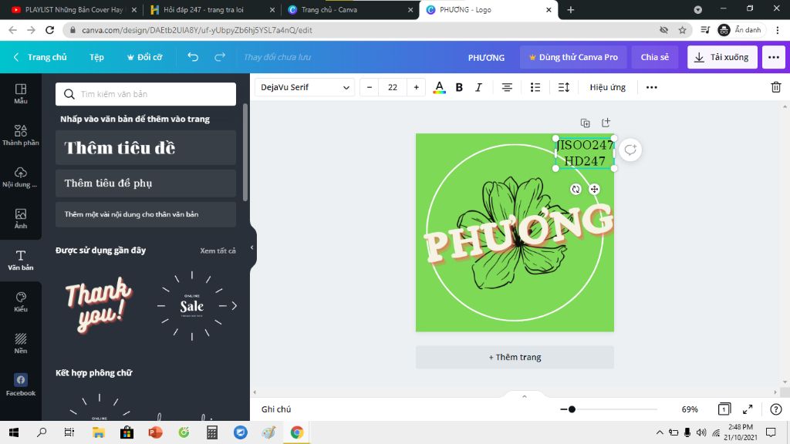Open the Kiểu styles panel
This screenshot has height=444, width=790.
tap(21, 302)
